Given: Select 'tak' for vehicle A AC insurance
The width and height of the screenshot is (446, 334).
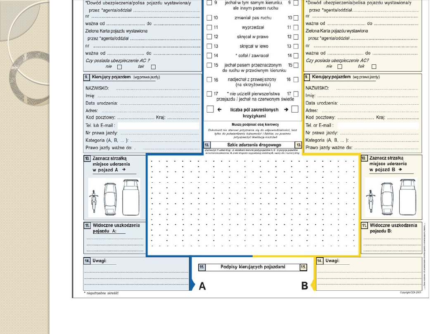Looking at the screenshot, I should (153, 67).
